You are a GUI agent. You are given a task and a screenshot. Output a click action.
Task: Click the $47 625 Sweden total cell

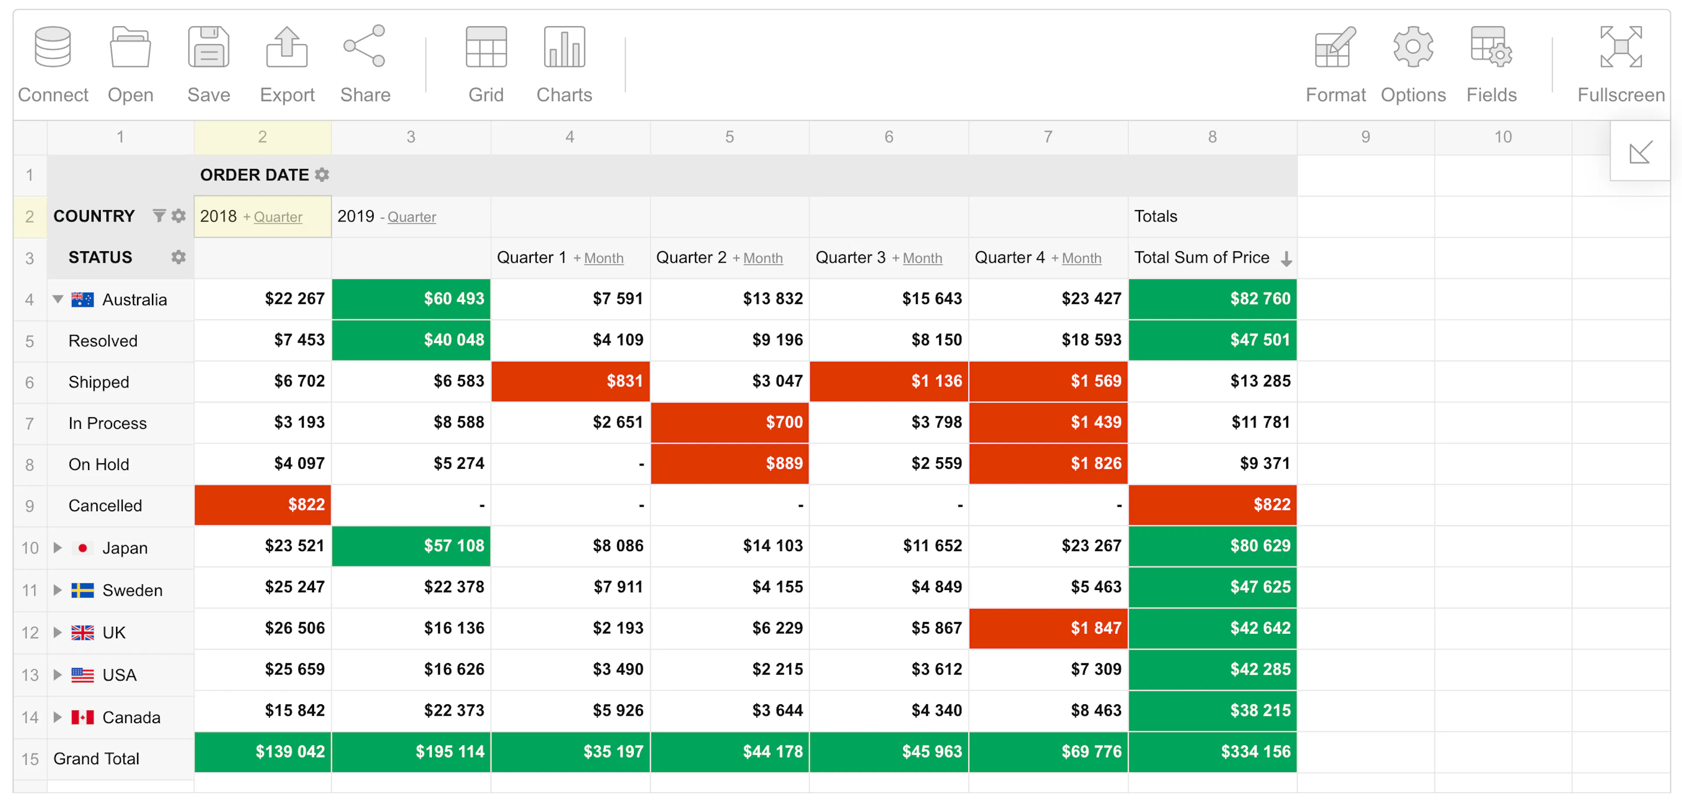click(x=1212, y=587)
